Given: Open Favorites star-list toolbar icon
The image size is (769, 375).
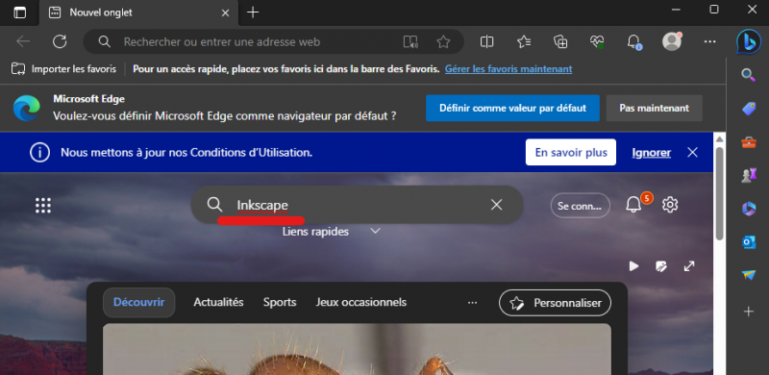Looking at the screenshot, I should point(524,41).
